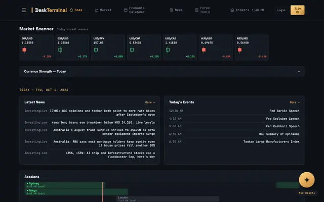This screenshot has height=202, width=324.
Task: Click the red candlestick icon on AUD/USD
Action: pyautogui.click(x=204, y=49)
